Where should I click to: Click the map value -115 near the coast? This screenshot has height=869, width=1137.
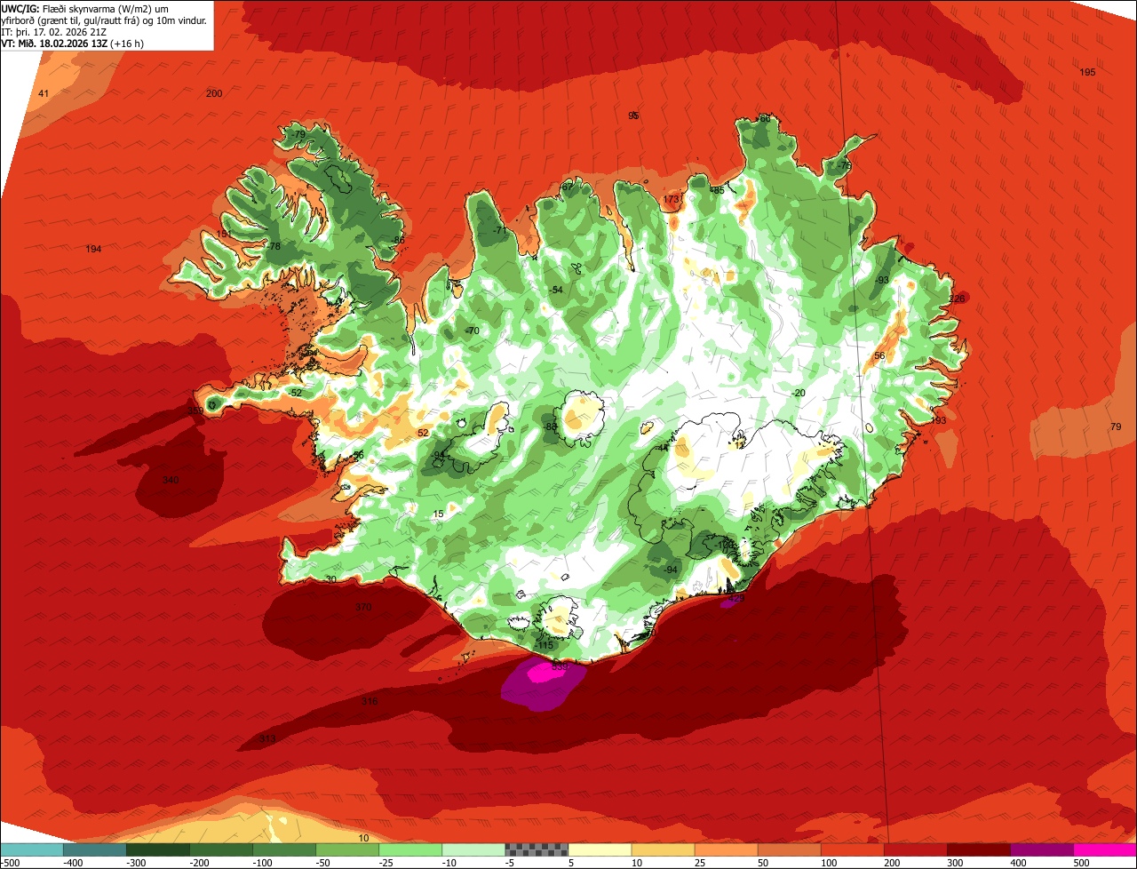click(545, 645)
